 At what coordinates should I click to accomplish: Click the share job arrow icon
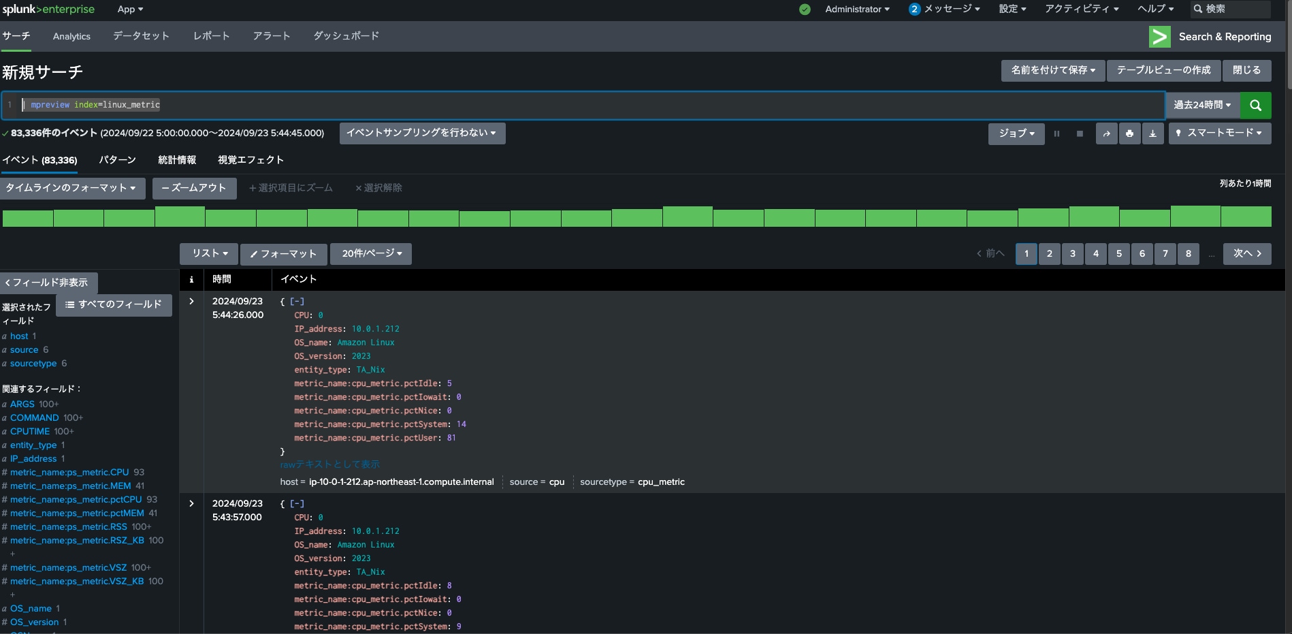[x=1106, y=133]
